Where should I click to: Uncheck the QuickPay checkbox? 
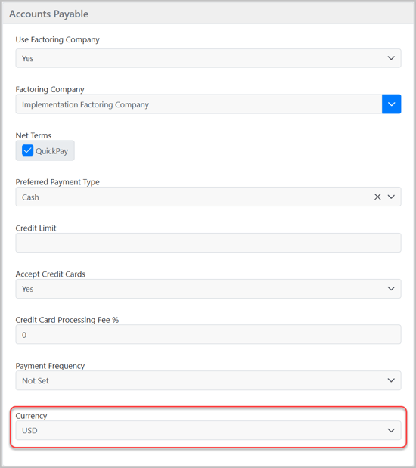tap(27, 150)
